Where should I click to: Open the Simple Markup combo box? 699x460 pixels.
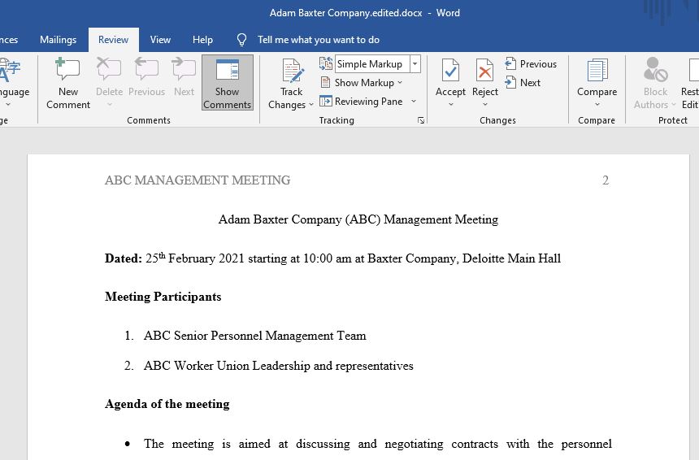pyautogui.click(x=377, y=64)
